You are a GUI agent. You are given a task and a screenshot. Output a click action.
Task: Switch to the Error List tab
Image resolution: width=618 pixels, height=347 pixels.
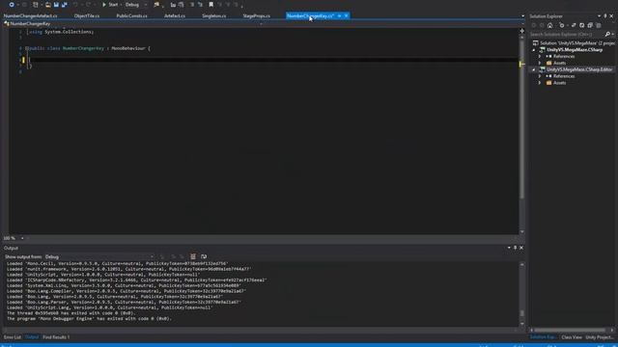coord(13,337)
